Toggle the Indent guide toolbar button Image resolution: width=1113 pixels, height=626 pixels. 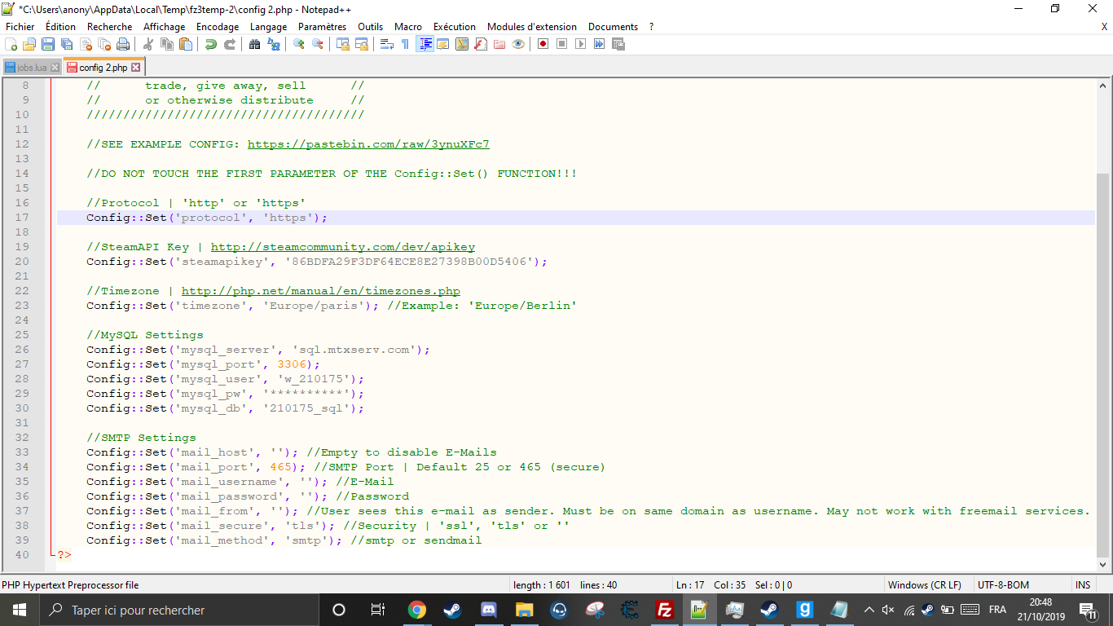(x=425, y=44)
